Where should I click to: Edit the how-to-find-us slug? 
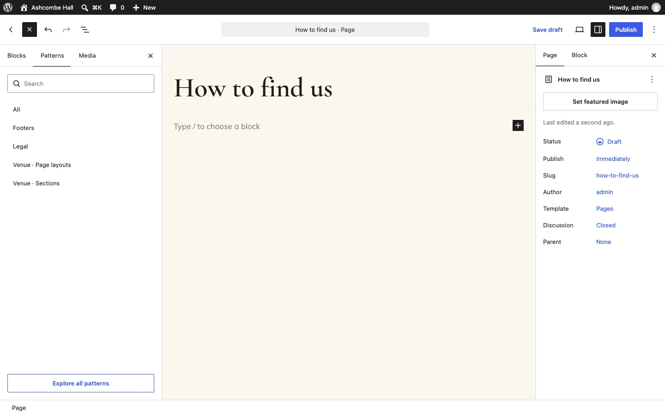[617, 176]
